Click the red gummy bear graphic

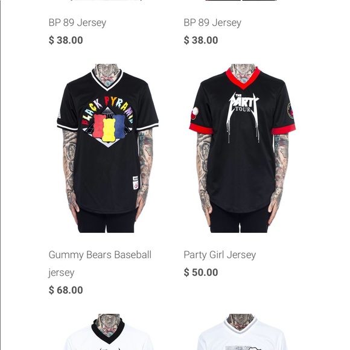(x=98, y=126)
